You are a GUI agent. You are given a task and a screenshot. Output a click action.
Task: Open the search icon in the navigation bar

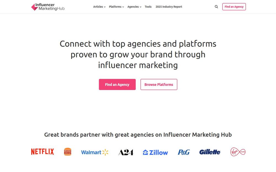click(x=216, y=6)
